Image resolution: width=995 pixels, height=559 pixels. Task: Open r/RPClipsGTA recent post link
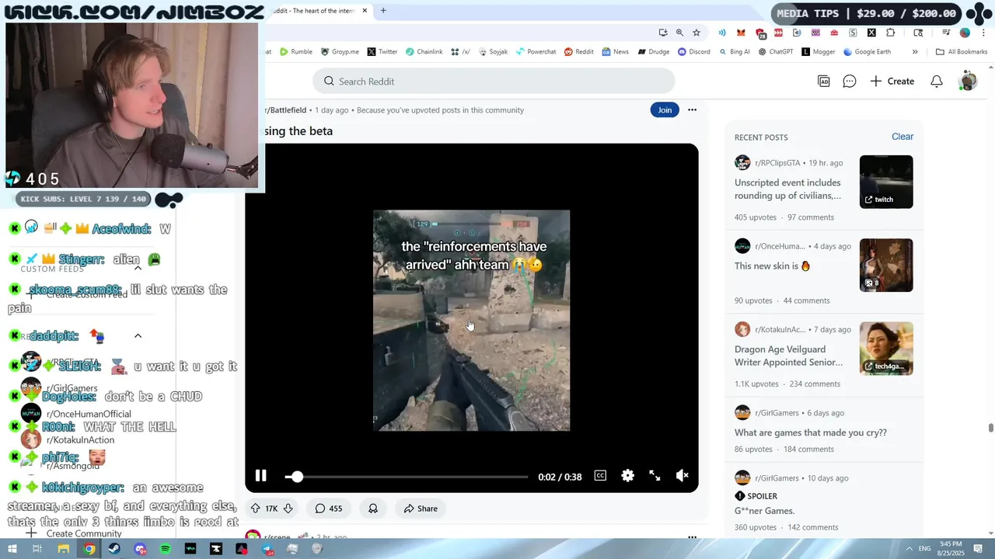[x=787, y=189]
